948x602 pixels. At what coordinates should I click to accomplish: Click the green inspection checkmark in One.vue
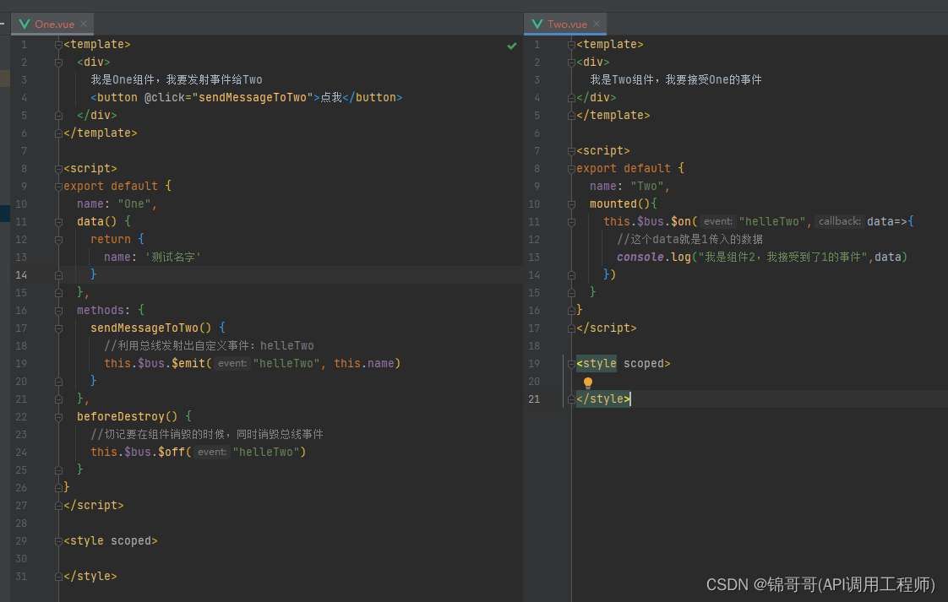click(511, 46)
